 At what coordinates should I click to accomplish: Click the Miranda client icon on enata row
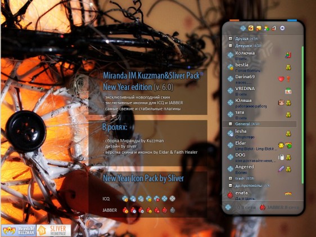coord(288,194)
